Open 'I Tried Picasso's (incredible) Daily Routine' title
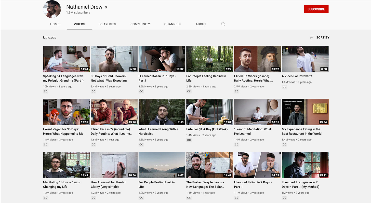Viewport: 371px width, 203px height. coord(112,131)
